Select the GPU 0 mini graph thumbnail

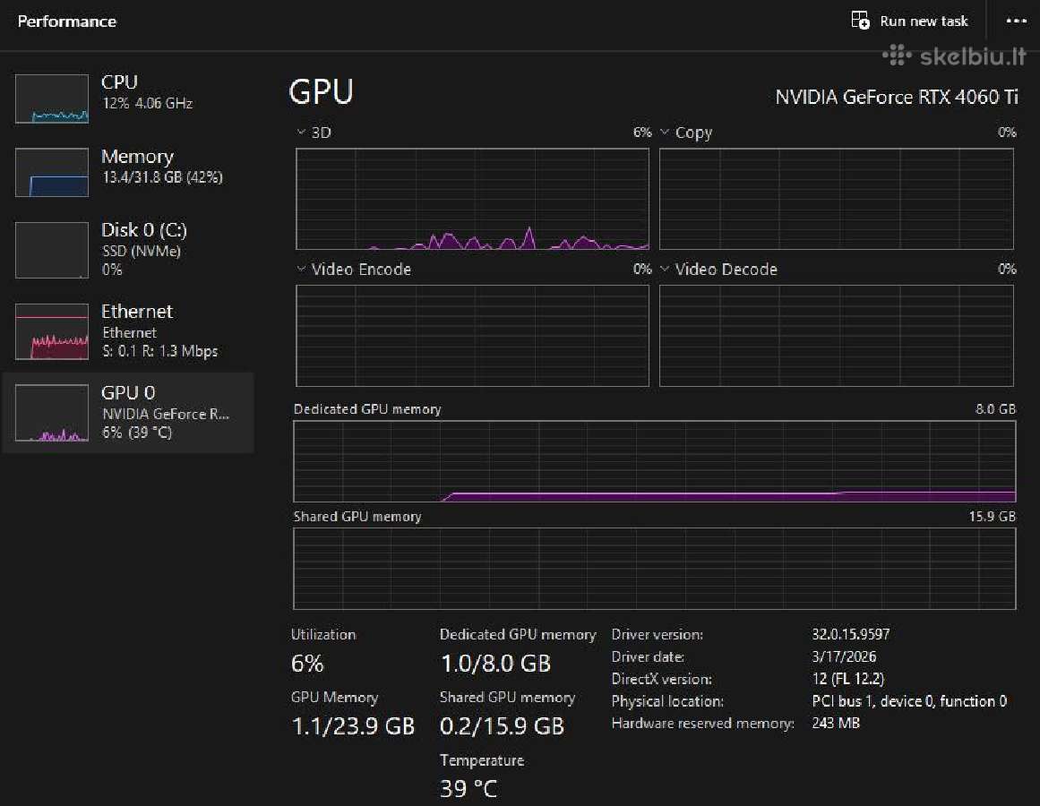pyautogui.click(x=52, y=412)
